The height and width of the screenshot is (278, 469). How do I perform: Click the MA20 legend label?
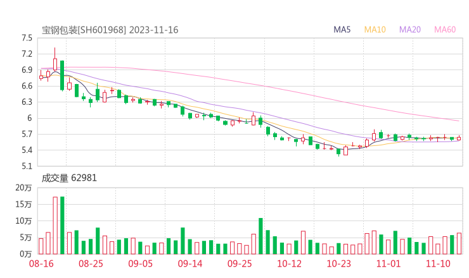[410, 30]
